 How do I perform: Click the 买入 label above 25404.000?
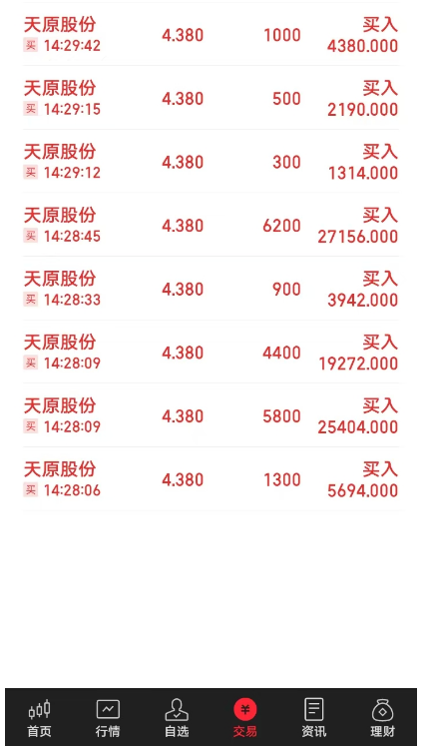click(x=380, y=405)
